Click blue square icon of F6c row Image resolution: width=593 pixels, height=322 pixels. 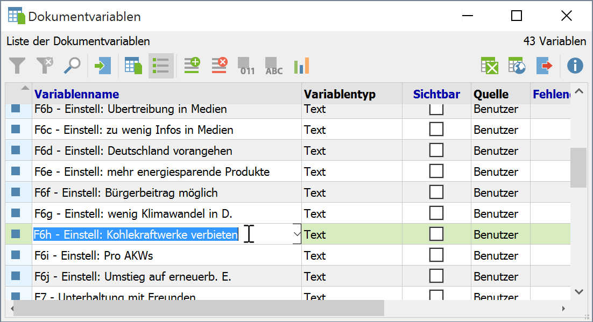coord(16,129)
